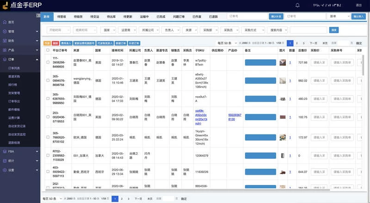This screenshot has height=203, width=370.
Task: Switch to the 运输中 tab
Action: coord(144,17)
